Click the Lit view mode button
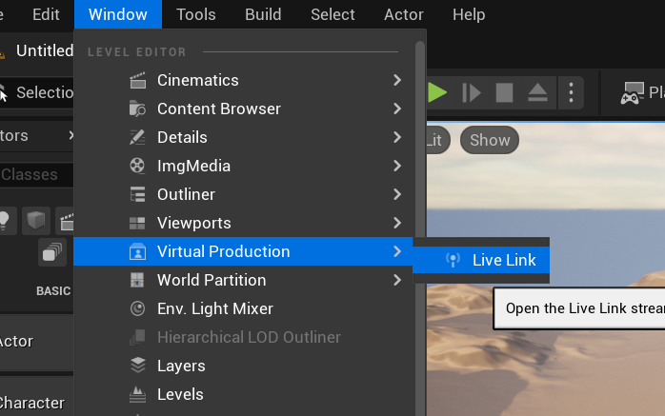The image size is (665, 416). click(x=437, y=140)
